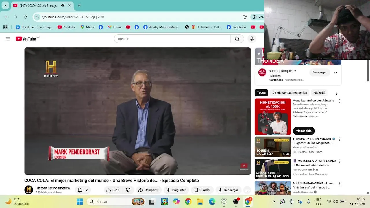This screenshot has width=370, height=208.
Task: Open a new Chrome tab
Action: tap(79, 5)
